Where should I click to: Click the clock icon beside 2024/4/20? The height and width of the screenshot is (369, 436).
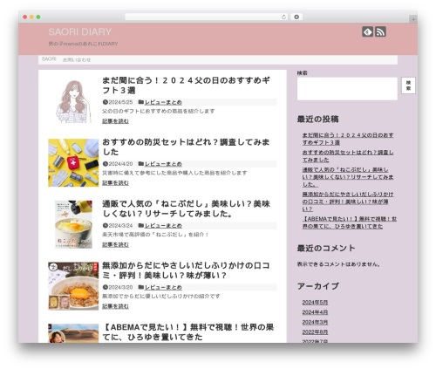pos(106,164)
